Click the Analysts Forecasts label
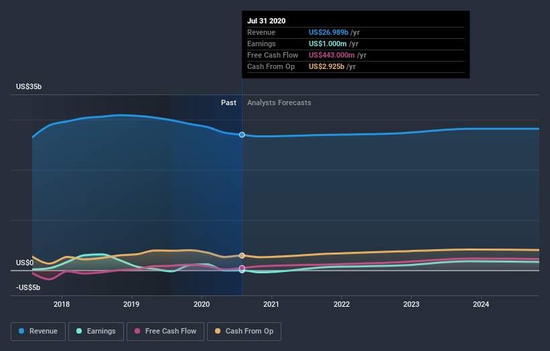This screenshot has height=351, width=550. 279,102
